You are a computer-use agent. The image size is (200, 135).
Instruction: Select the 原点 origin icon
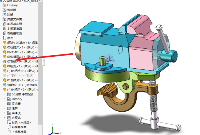[4, 38]
